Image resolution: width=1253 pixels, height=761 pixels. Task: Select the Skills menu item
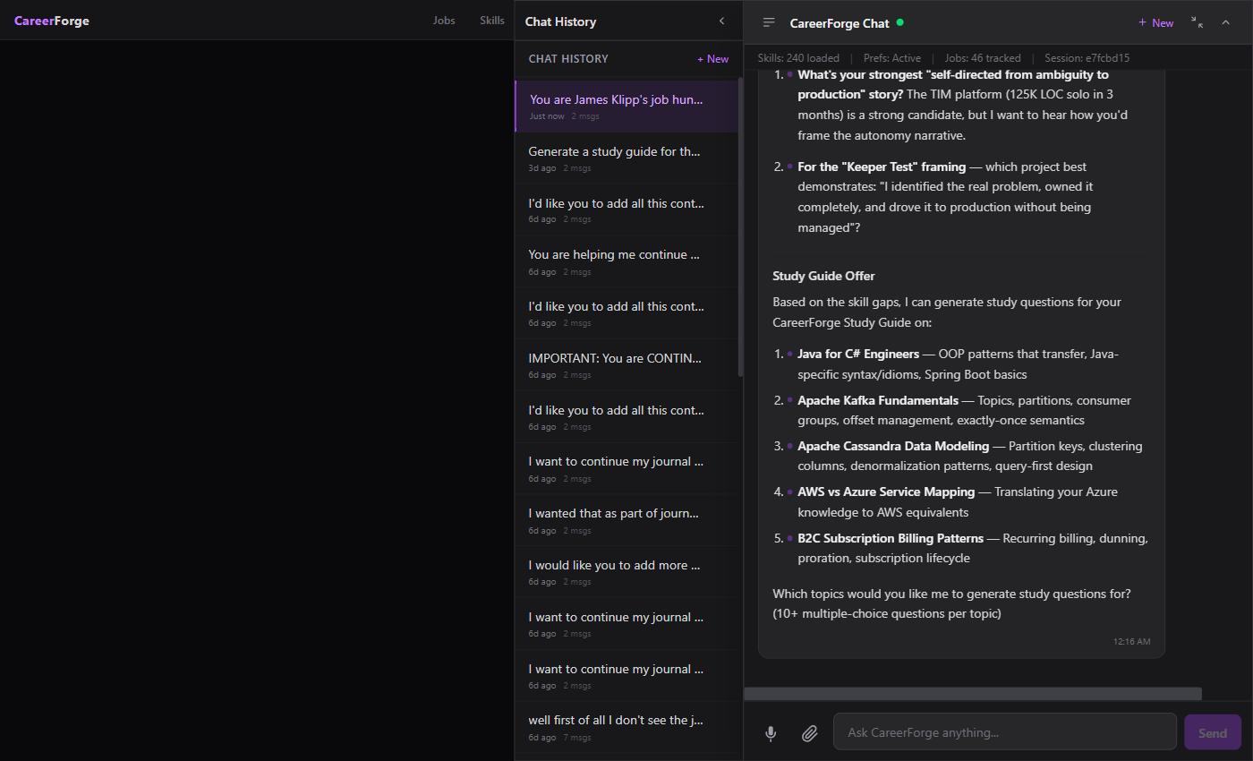tap(491, 20)
